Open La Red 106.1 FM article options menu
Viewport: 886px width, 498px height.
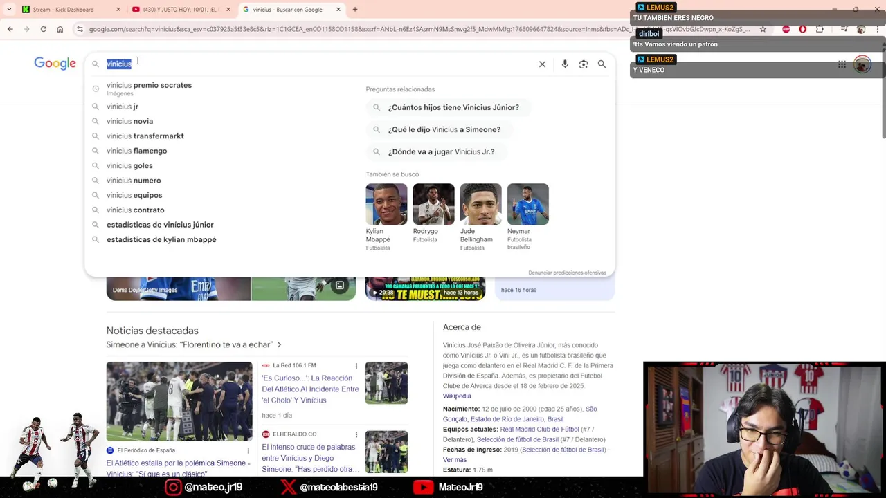point(356,365)
